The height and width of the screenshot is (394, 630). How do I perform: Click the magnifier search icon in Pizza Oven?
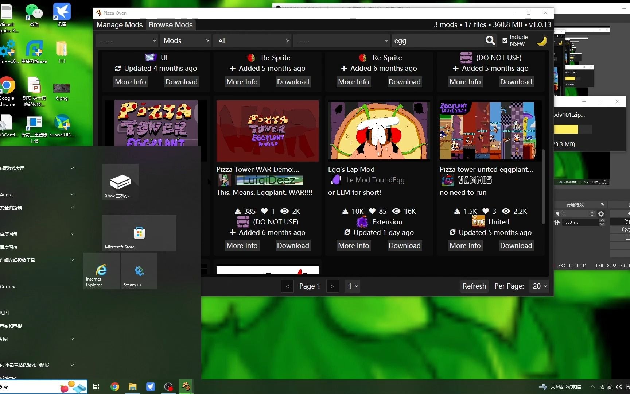[x=490, y=40]
